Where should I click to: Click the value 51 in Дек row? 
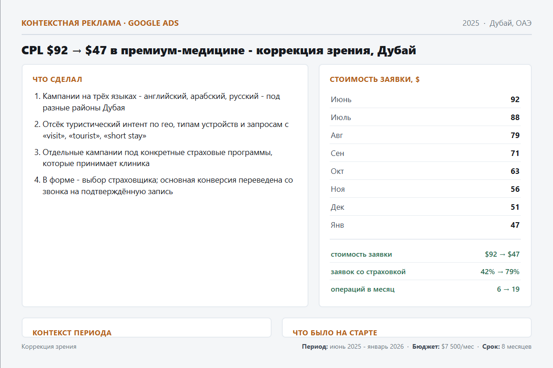click(515, 207)
